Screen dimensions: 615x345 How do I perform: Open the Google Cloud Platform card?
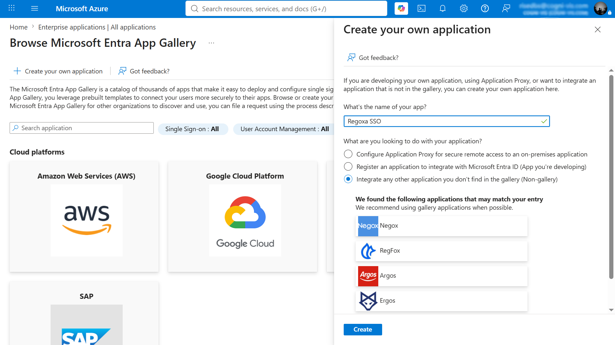242,216
